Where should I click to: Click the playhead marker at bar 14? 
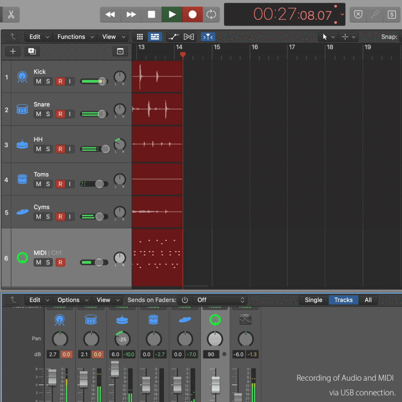pyautogui.click(x=183, y=55)
